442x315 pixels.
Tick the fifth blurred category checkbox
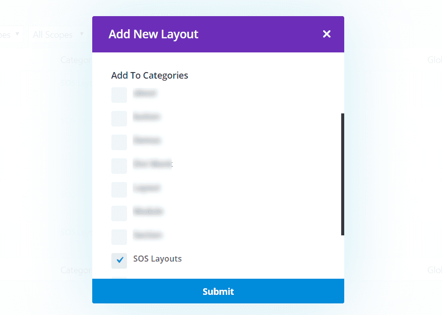(x=119, y=190)
